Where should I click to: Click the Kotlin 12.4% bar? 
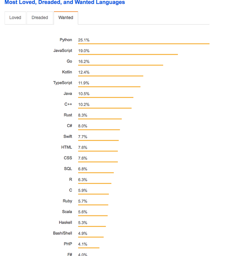[x=110, y=76]
